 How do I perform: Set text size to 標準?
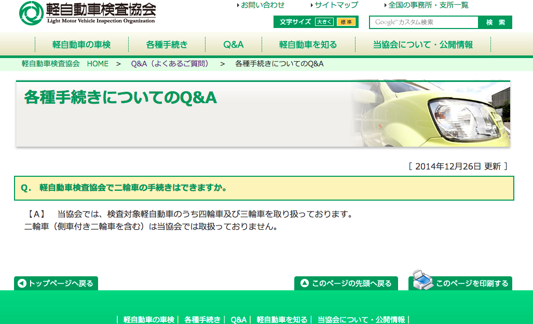pyautogui.click(x=346, y=22)
